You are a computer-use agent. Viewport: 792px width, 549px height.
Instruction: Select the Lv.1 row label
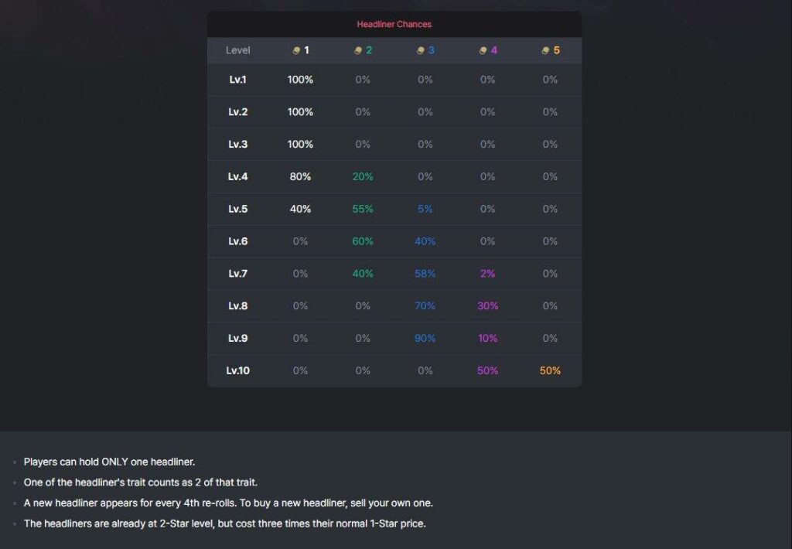[238, 80]
